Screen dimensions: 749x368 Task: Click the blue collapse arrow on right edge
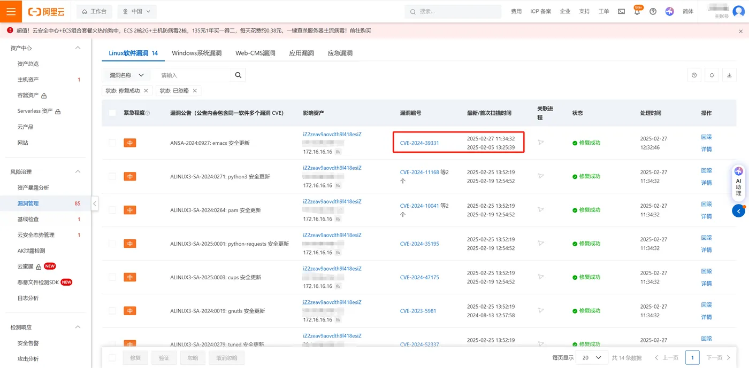(x=738, y=211)
